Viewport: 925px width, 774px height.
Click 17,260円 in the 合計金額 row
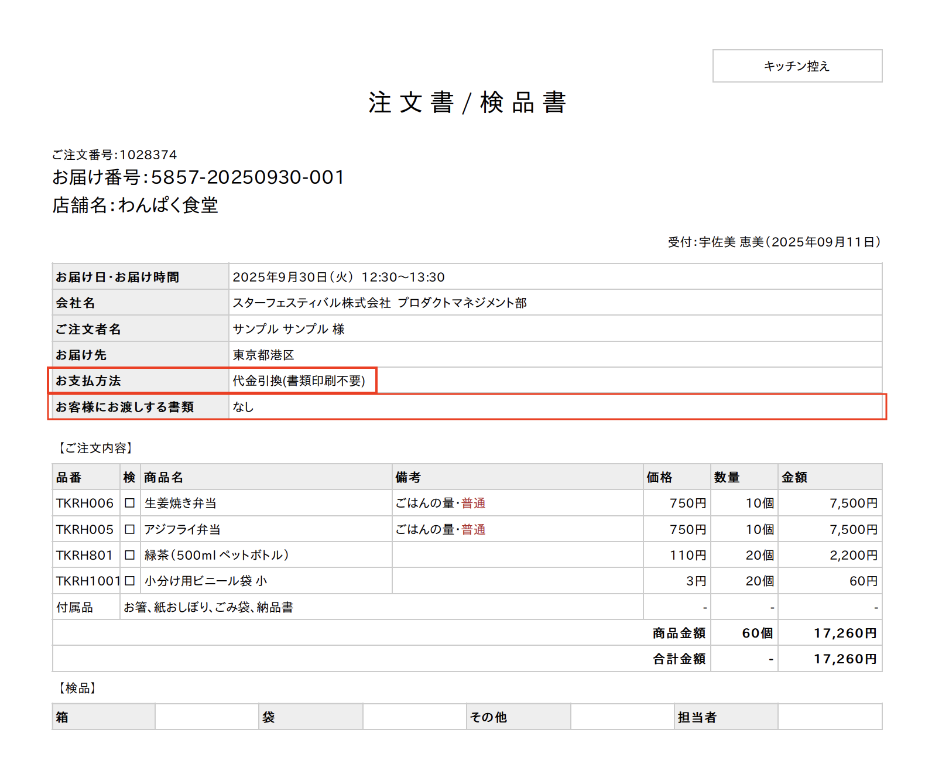click(845, 659)
